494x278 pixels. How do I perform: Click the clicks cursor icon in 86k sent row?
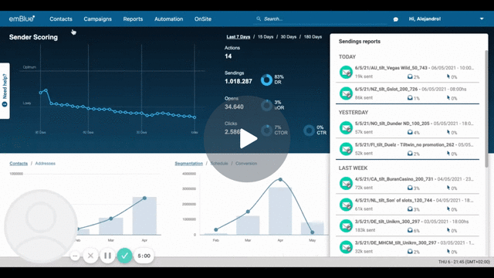(x=448, y=98)
